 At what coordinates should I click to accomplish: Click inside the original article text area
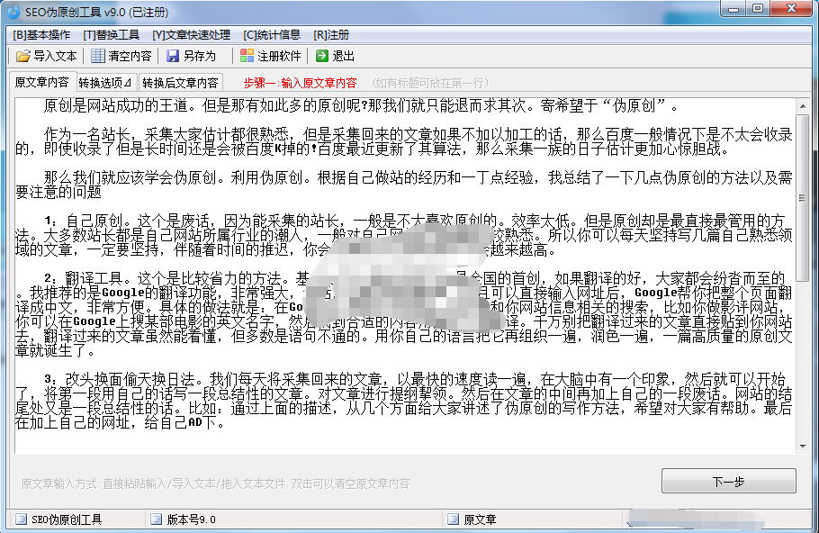point(405,414)
